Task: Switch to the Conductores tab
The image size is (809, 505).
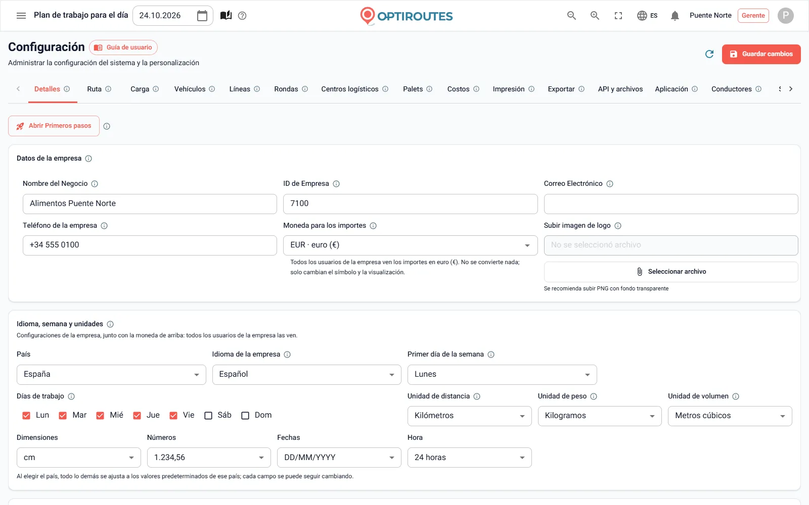Action: [x=736, y=89]
